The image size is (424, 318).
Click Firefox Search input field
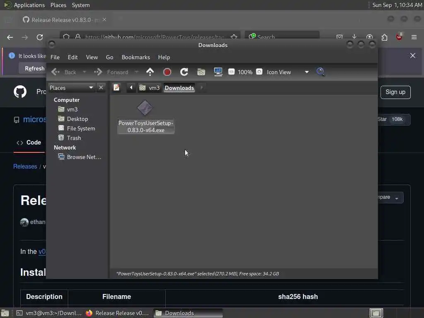click(x=282, y=37)
